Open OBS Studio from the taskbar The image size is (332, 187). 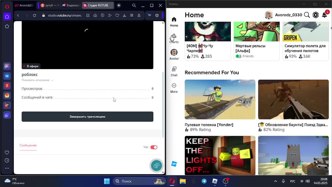[x=226, y=181]
